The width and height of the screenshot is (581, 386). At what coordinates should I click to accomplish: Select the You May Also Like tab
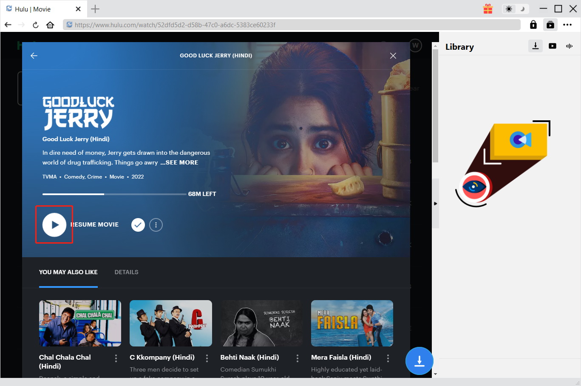(x=68, y=272)
